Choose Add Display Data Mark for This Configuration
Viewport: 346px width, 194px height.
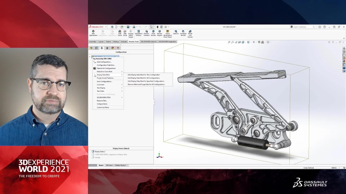148,75
